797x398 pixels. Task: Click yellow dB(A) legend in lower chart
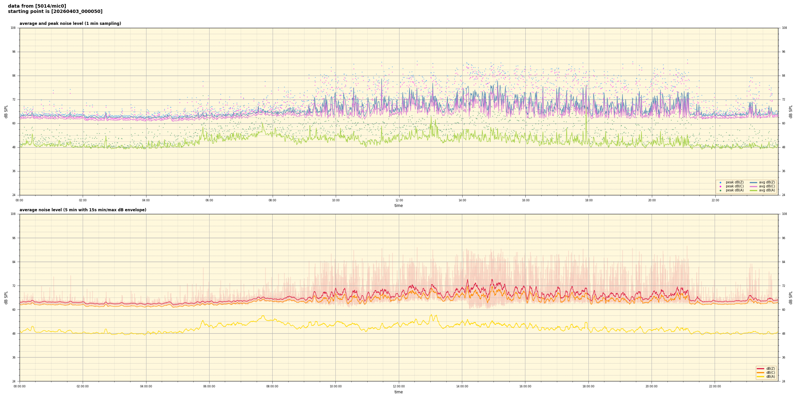tap(760, 376)
